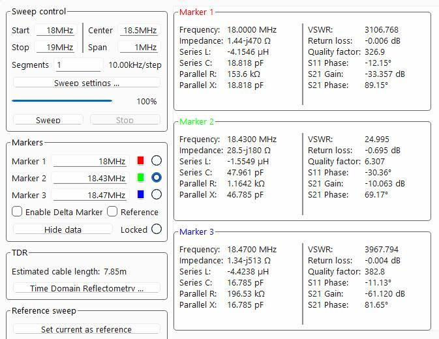Start a sweep with the Sweep button
Viewport: 439px width, 339px height.
pyautogui.click(x=48, y=120)
